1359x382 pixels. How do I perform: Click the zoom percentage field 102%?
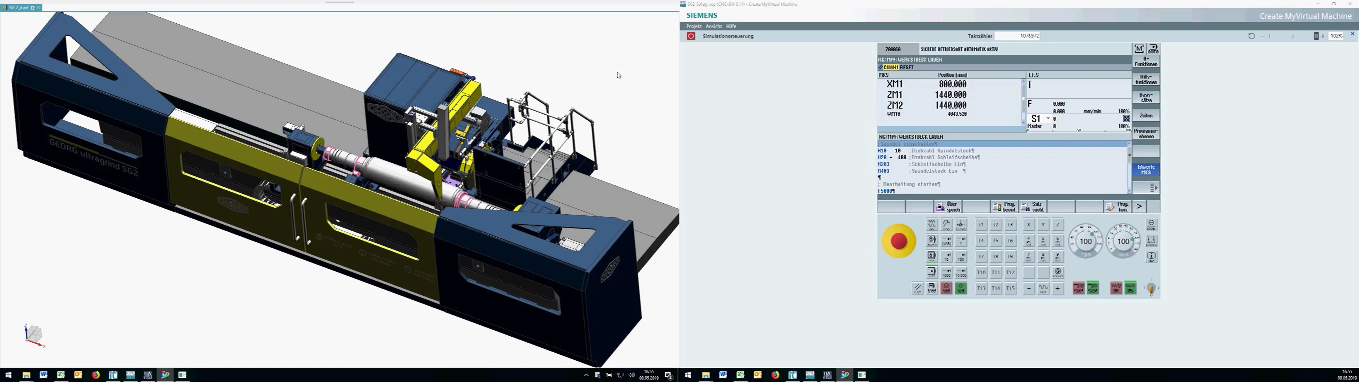1336,36
